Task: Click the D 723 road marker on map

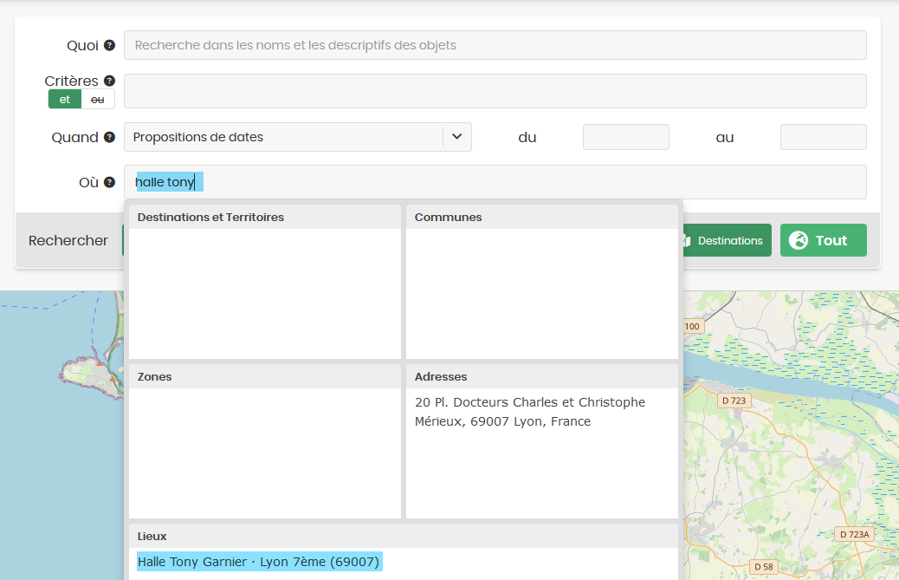Action: point(734,401)
